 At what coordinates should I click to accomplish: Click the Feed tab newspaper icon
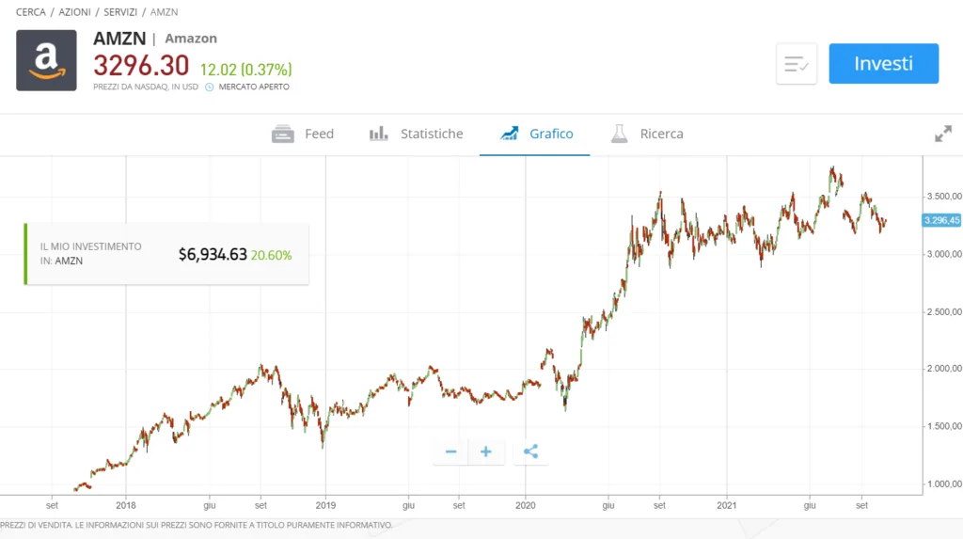pyautogui.click(x=282, y=134)
